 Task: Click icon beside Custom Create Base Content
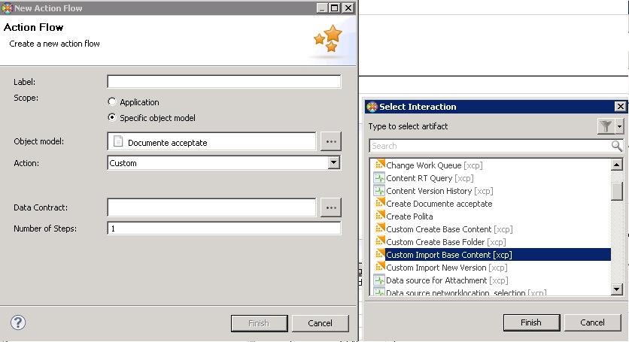click(x=379, y=229)
